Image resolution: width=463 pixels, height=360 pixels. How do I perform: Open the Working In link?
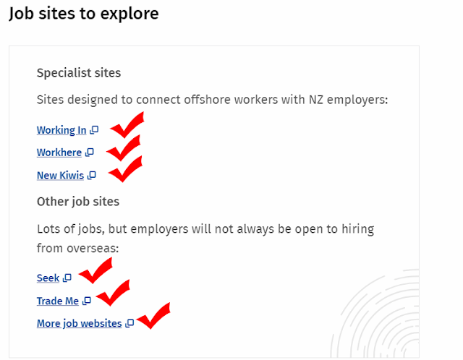tap(61, 130)
